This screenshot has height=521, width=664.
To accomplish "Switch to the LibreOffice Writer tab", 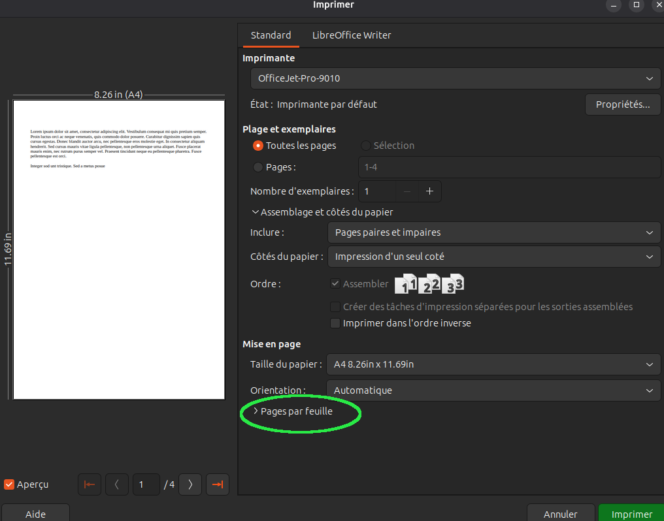I will click(x=352, y=35).
